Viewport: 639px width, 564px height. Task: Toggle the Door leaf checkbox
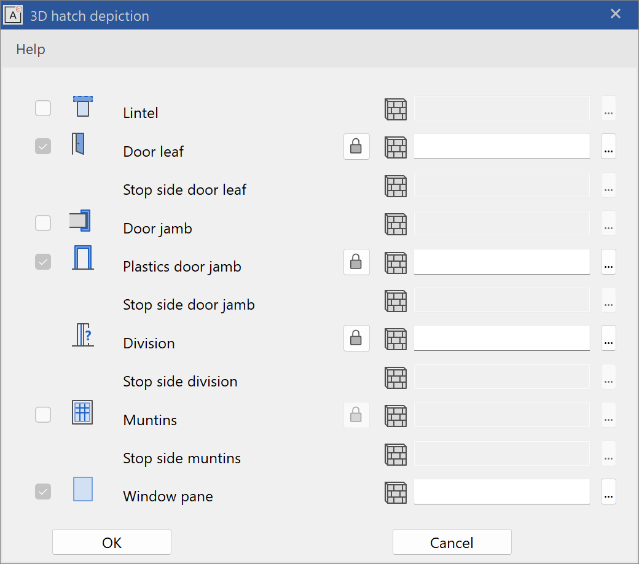[x=43, y=146]
